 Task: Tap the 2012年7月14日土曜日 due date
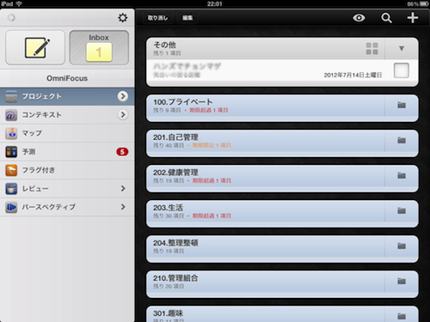353,75
